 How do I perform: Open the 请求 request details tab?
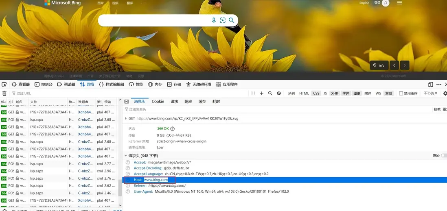click(174, 101)
